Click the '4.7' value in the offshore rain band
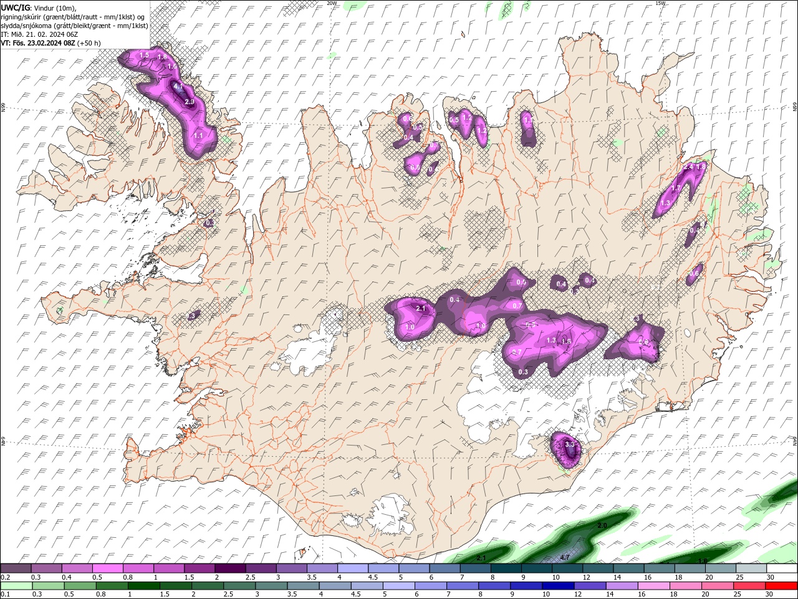 (x=565, y=557)
